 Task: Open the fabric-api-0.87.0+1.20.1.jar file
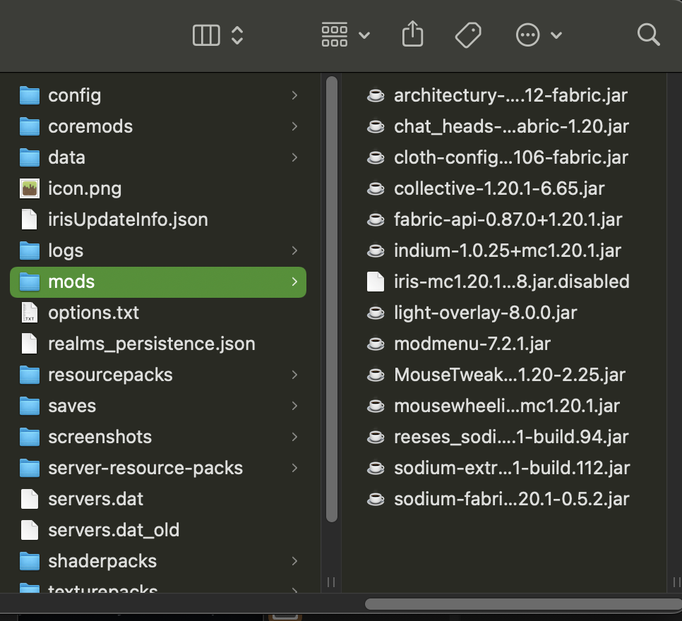coord(508,219)
